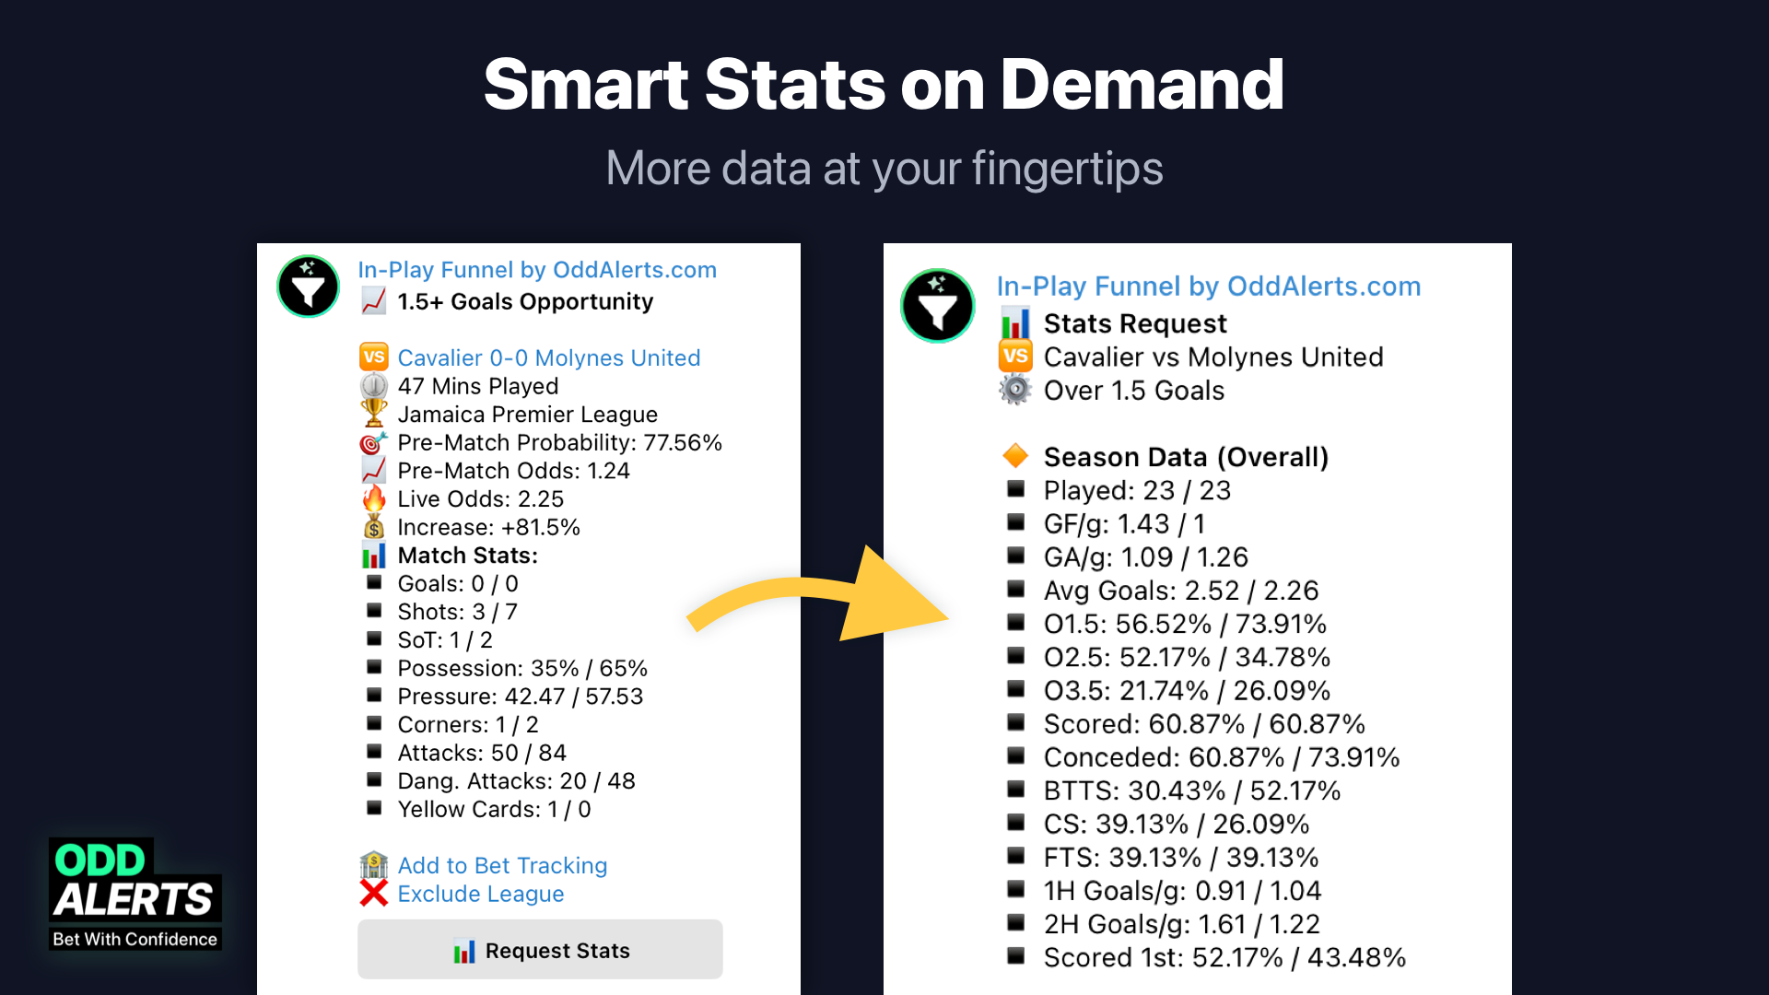Click the orange diamond beside Season Data
Viewport: 1769px width, 995px height.
[1014, 456]
